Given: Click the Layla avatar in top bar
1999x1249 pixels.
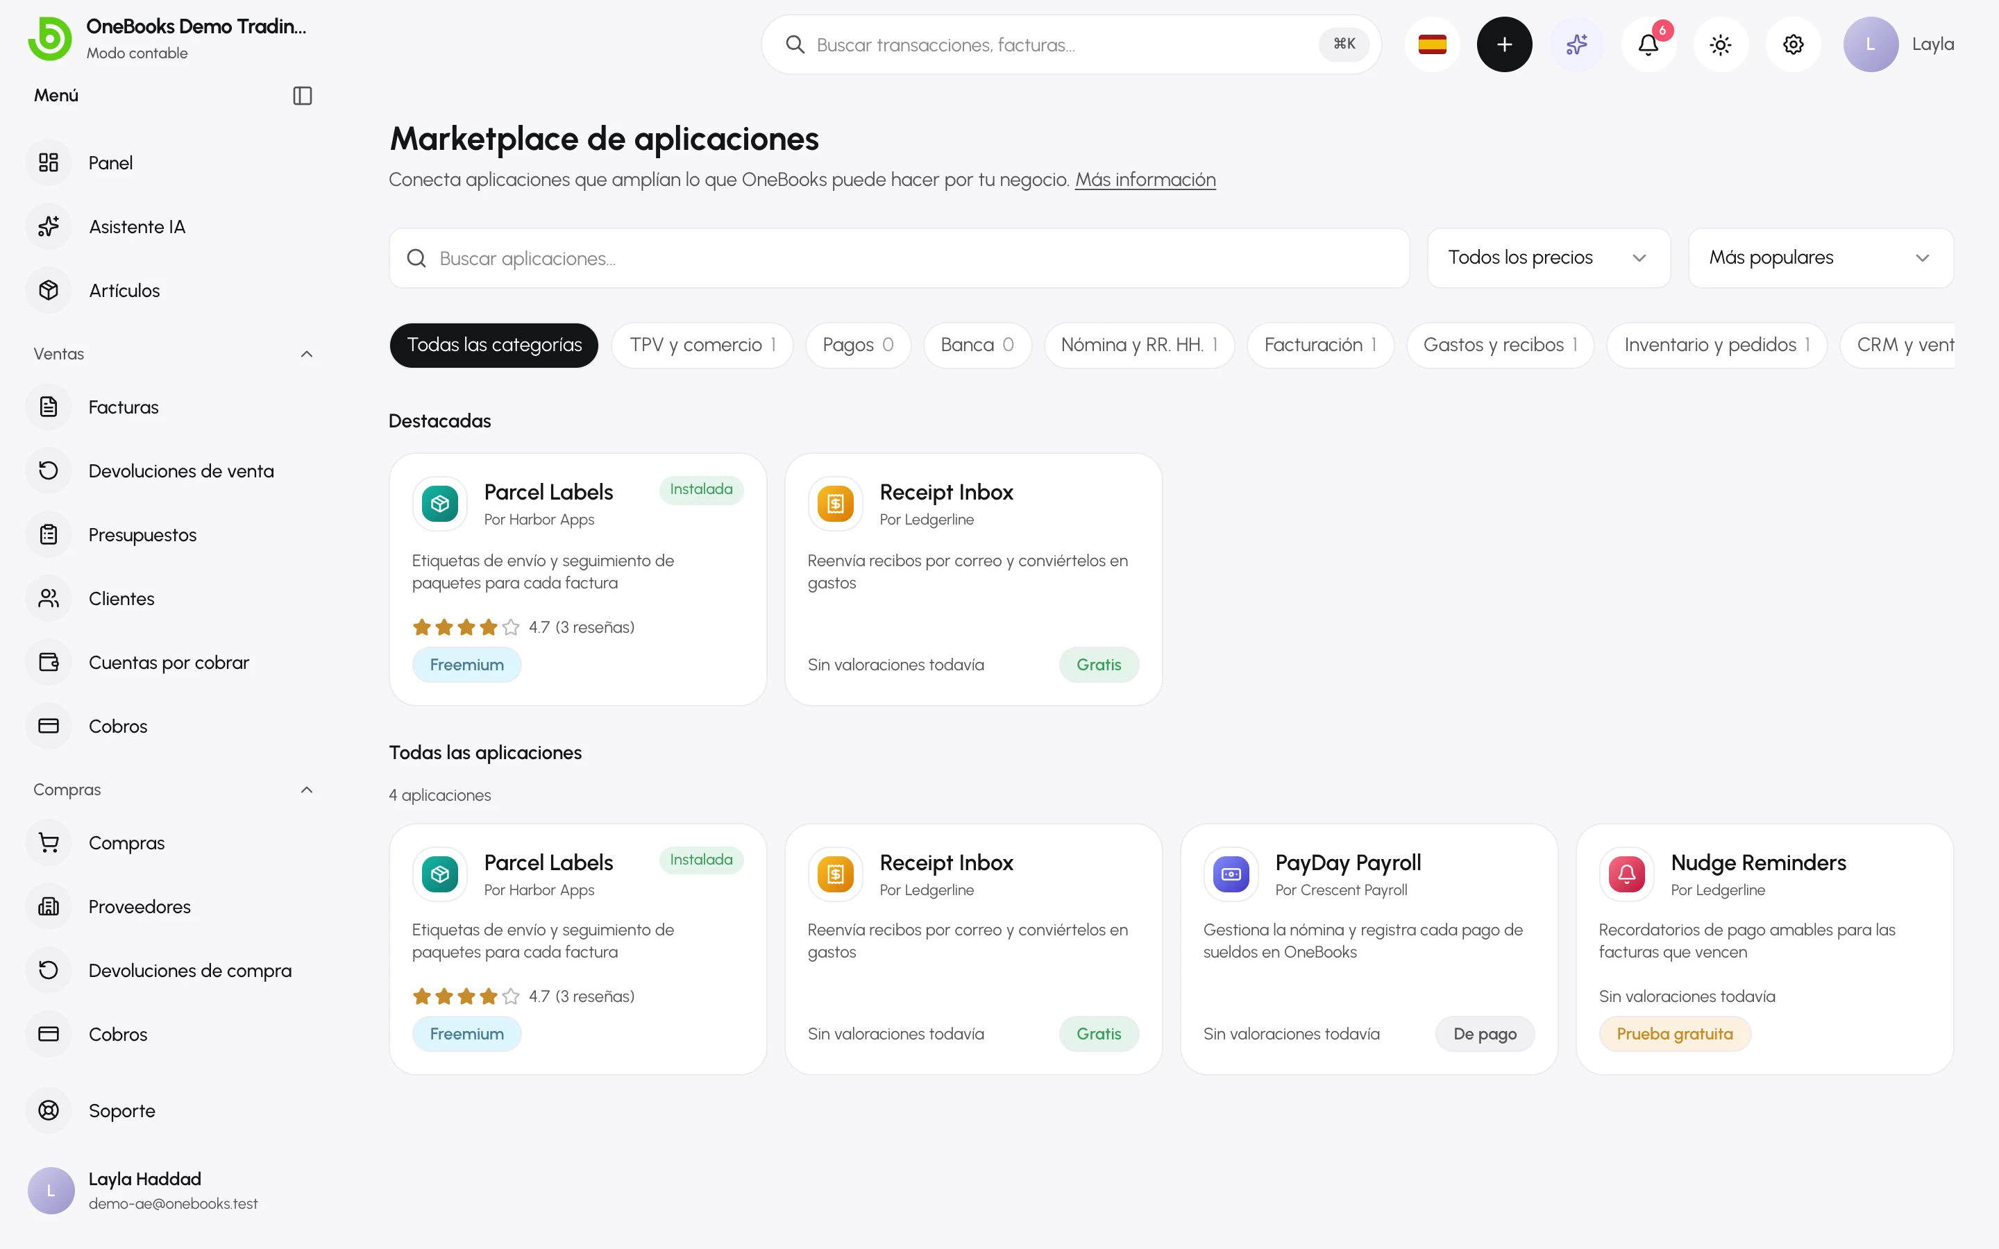Looking at the screenshot, I should point(1870,44).
